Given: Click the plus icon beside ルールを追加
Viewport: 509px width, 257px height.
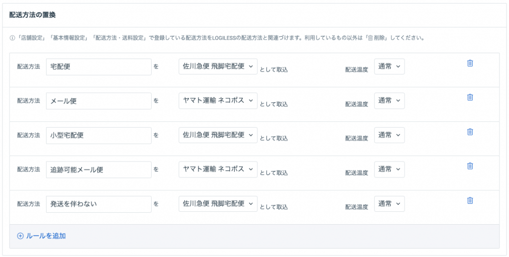Looking at the screenshot, I should click(x=20, y=236).
